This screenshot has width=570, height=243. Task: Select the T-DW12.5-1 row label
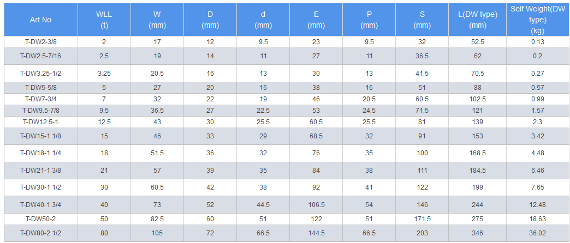pos(41,122)
